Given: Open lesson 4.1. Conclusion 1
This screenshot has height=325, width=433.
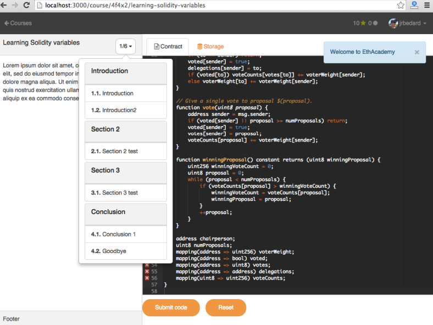Looking at the screenshot, I should [x=126, y=234].
